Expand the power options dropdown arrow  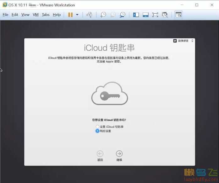pyautogui.click(x=77, y=15)
